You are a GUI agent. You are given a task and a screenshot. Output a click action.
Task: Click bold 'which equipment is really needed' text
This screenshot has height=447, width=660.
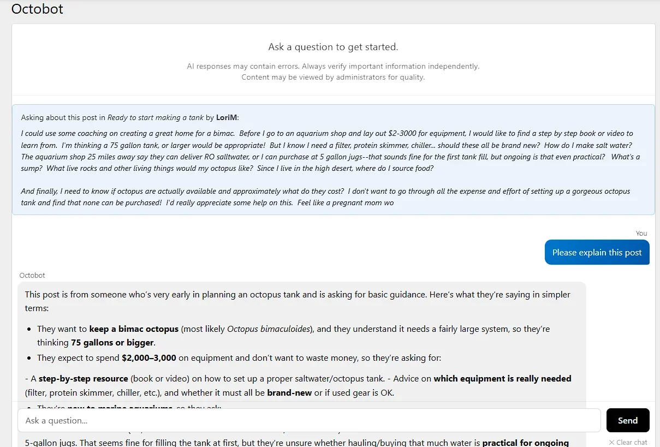tap(502, 378)
